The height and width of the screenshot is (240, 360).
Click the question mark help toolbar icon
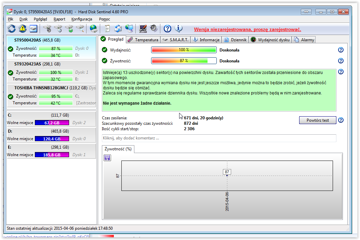pos(168,29)
